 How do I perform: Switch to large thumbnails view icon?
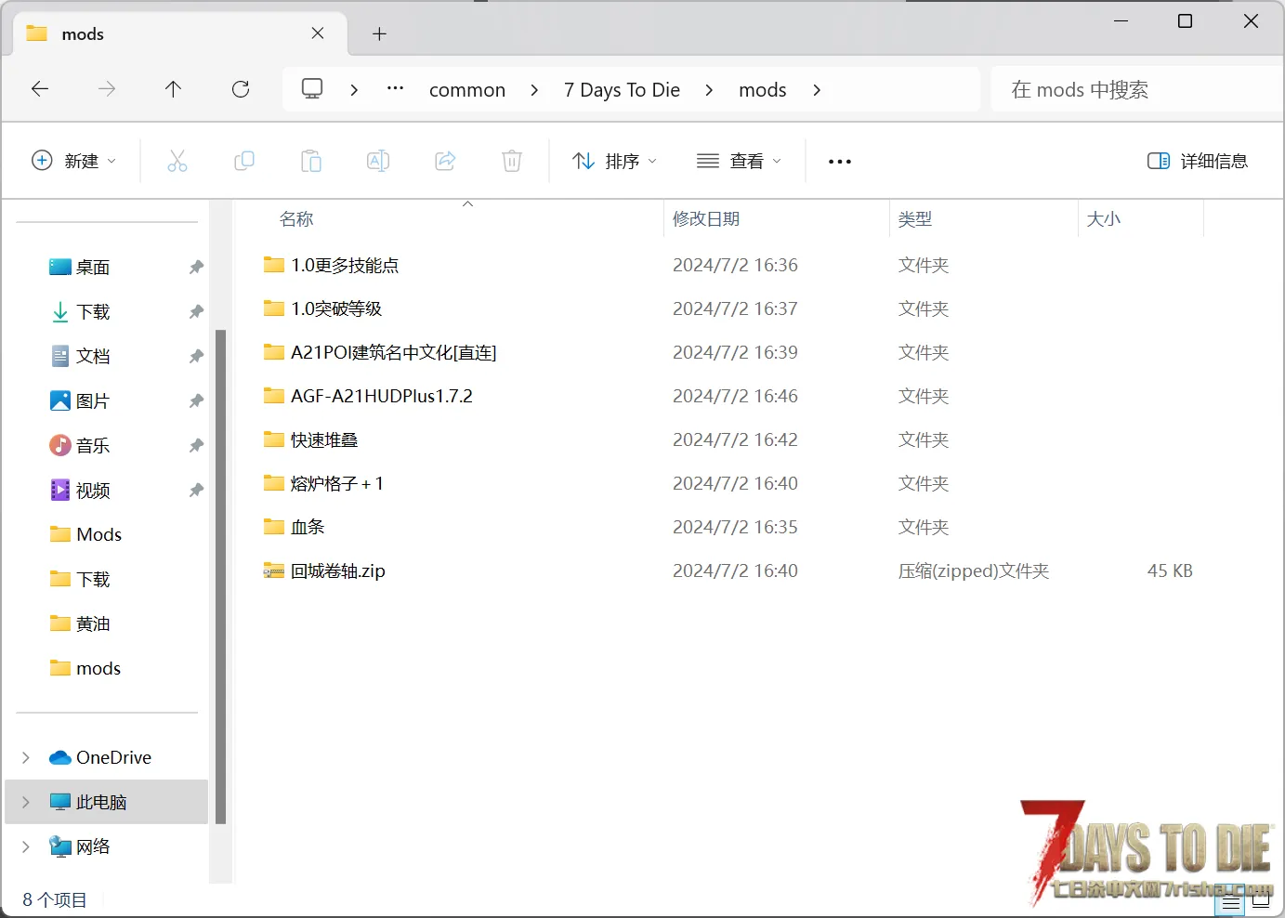(x=1261, y=902)
